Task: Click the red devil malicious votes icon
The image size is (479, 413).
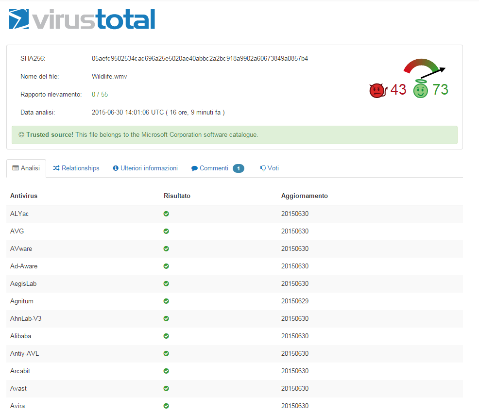Action: tap(378, 90)
